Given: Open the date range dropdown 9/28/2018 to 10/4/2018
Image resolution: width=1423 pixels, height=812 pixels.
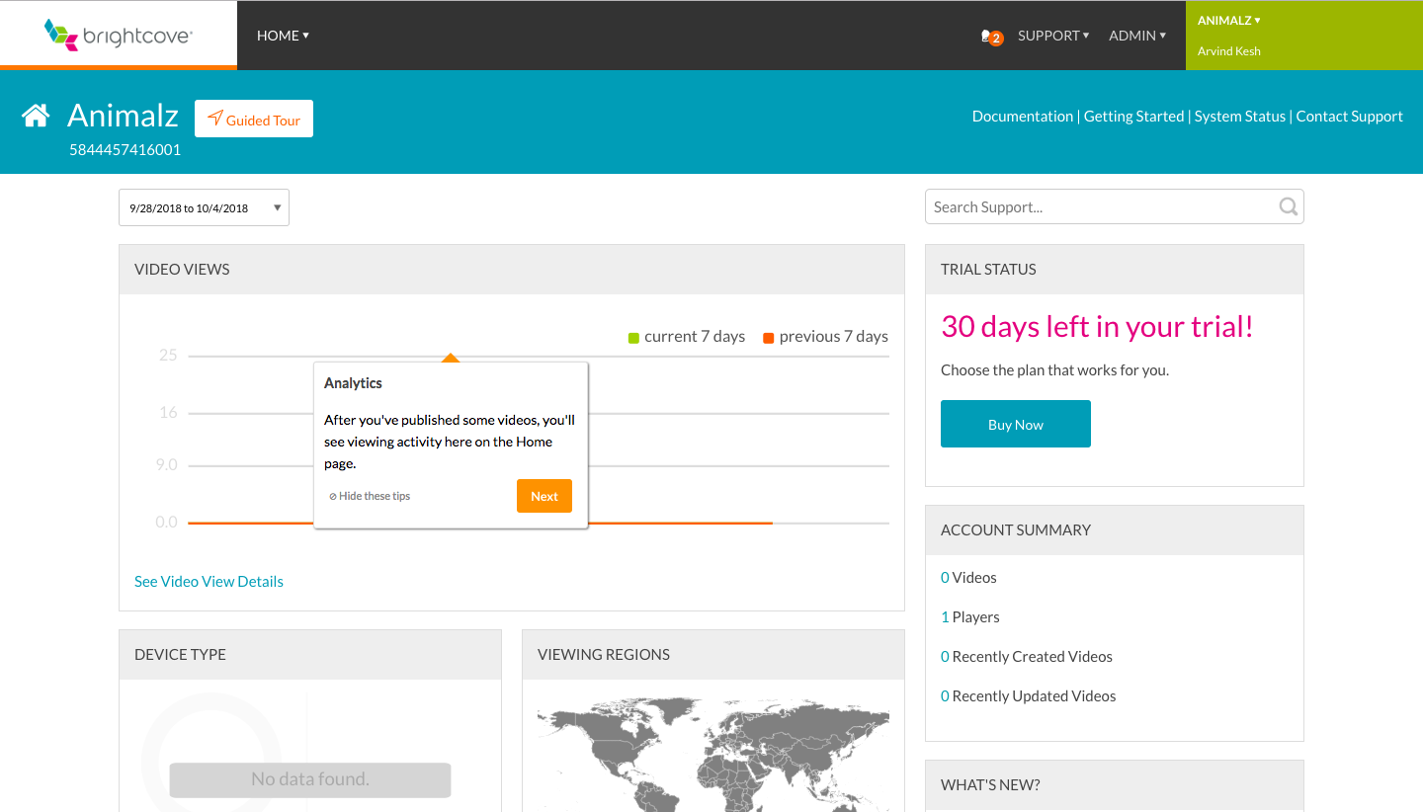Looking at the screenshot, I should [204, 207].
